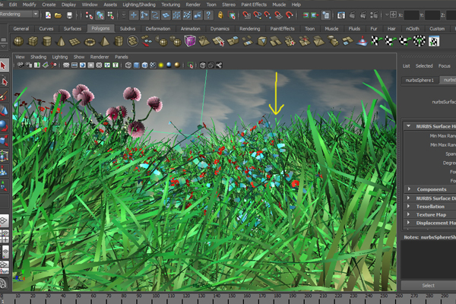The height and width of the screenshot is (304, 456).
Task: Switch to the Deformation shelf tab
Action: pos(158,29)
